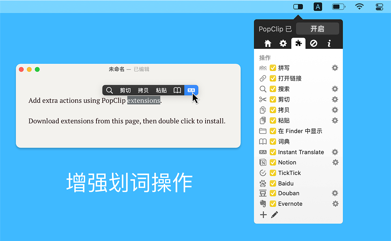Click the Evernote elephant icon in the extensions list

point(263,204)
